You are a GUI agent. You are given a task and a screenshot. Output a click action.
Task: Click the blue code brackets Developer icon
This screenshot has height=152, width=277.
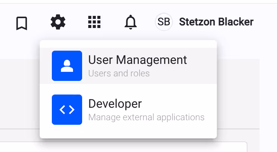(67, 110)
